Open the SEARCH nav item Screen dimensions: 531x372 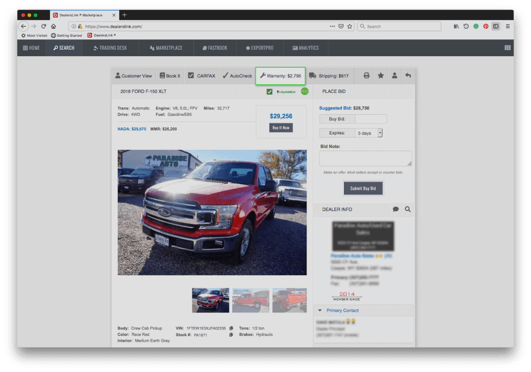pos(64,48)
